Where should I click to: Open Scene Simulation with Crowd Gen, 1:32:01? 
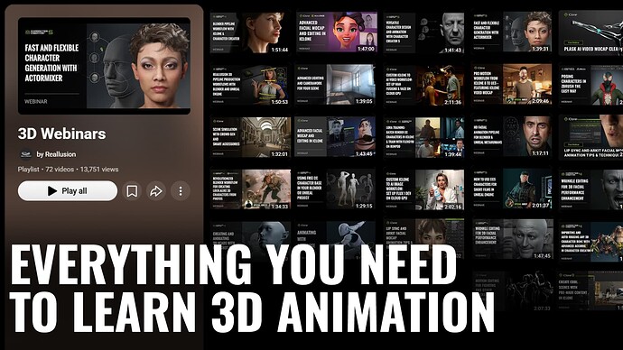coord(250,137)
